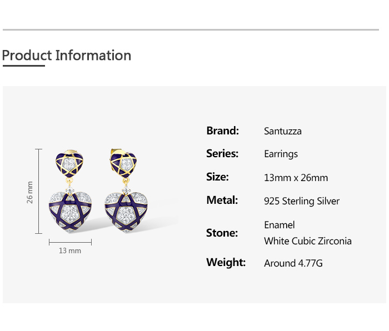Screen dimensions: 389x331
Task: Click the Enamel stone value
Action: pyautogui.click(x=280, y=225)
